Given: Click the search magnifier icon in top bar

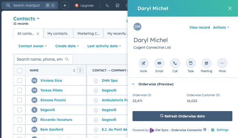Looking at the screenshot, I should [x=8, y=6].
